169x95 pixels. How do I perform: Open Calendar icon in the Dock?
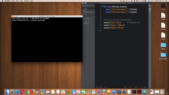(x=48, y=92)
